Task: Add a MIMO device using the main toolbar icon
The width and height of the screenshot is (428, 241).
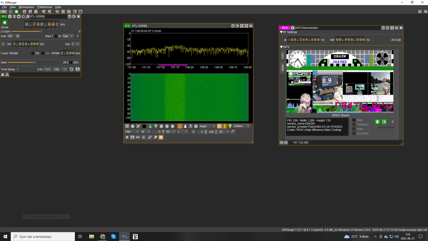Action: 36,11
